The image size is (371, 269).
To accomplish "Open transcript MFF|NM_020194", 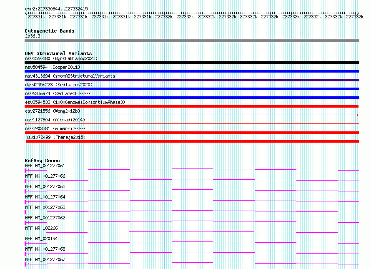I will click(41, 239).
